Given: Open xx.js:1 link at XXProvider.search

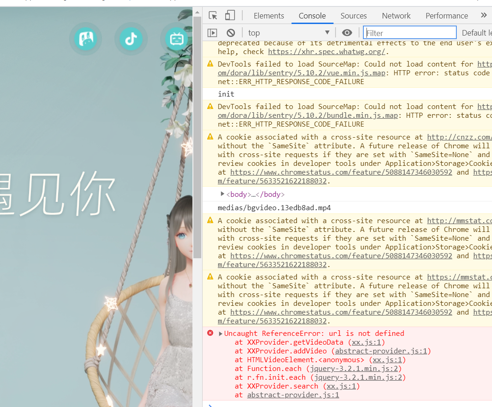Looking at the screenshot, I should point(341,386).
